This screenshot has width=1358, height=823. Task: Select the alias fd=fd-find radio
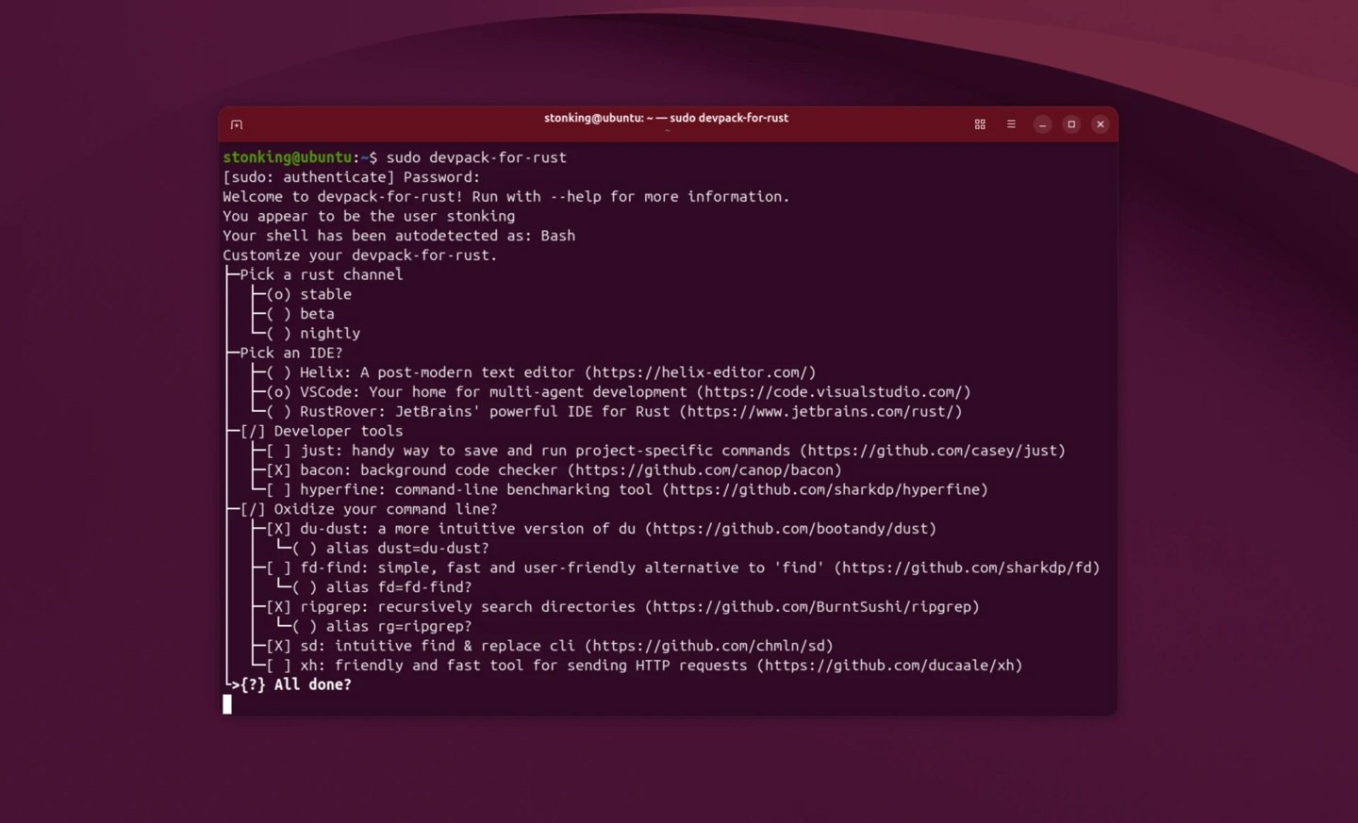(305, 587)
